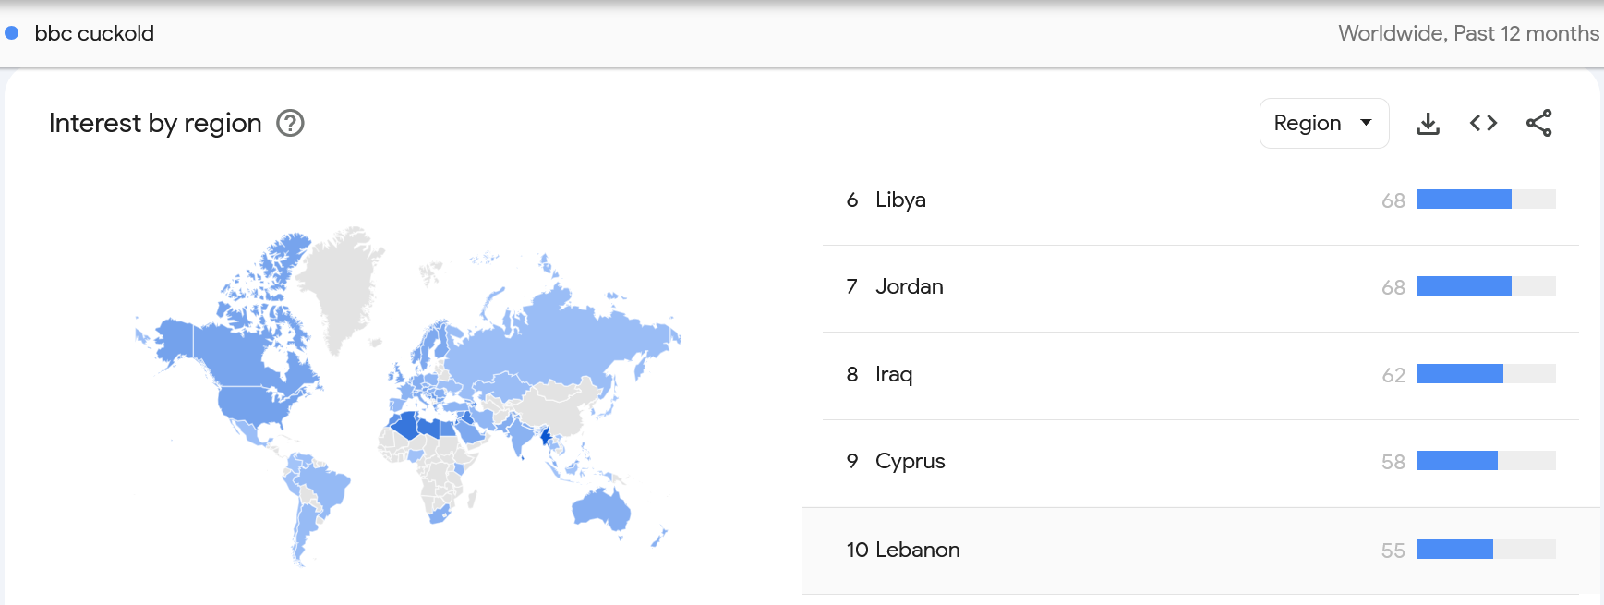Open the embed code icon
This screenshot has height=605, width=1604.
tap(1483, 123)
